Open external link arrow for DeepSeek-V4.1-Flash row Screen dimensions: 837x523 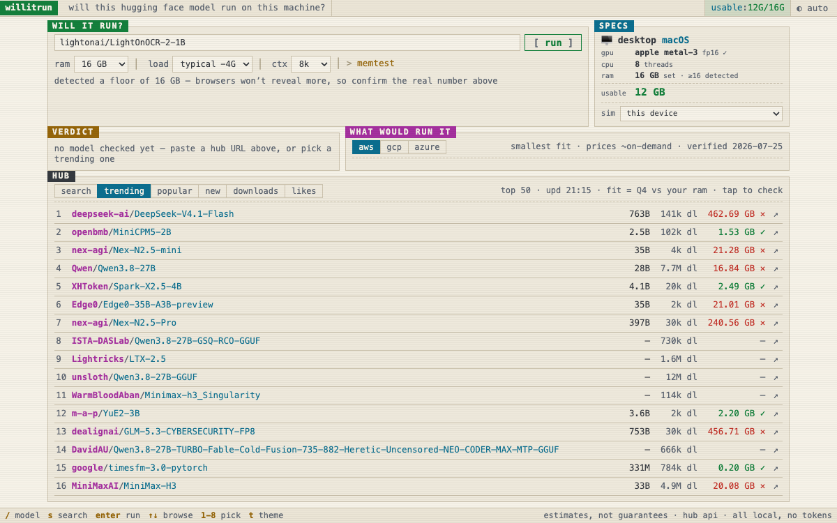[776, 214]
